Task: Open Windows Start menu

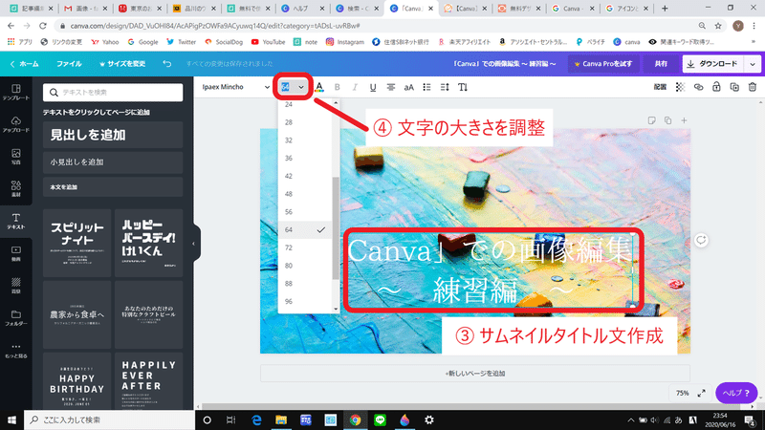Action: point(11,419)
